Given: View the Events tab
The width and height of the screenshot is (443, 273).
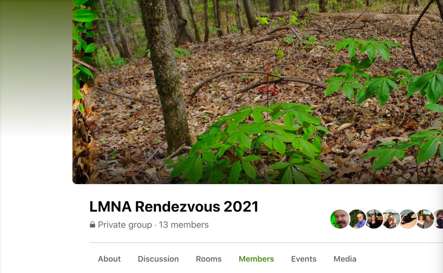Looking at the screenshot, I should coord(304,259).
